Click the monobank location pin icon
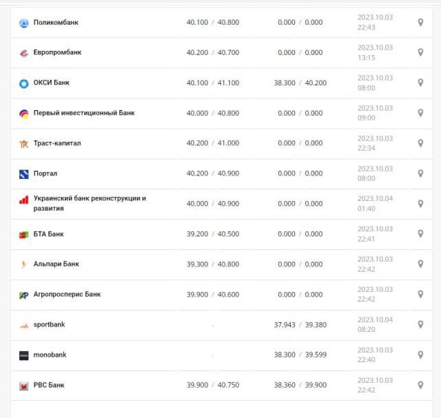The height and width of the screenshot is (418, 441). coord(420,355)
